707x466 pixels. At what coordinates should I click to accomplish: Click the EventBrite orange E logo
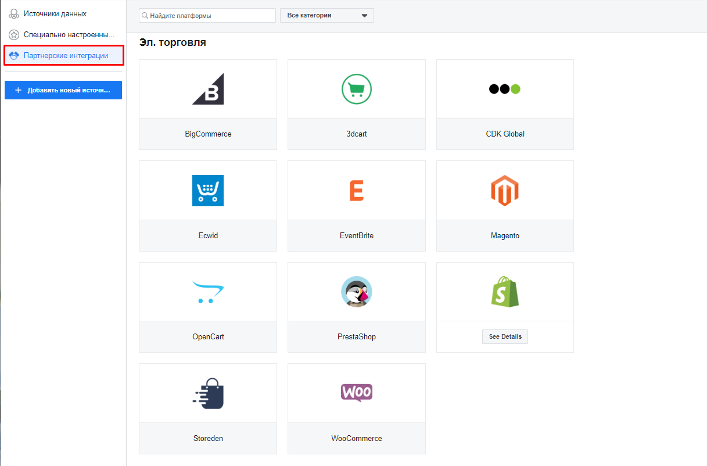[x=356, y=191]
